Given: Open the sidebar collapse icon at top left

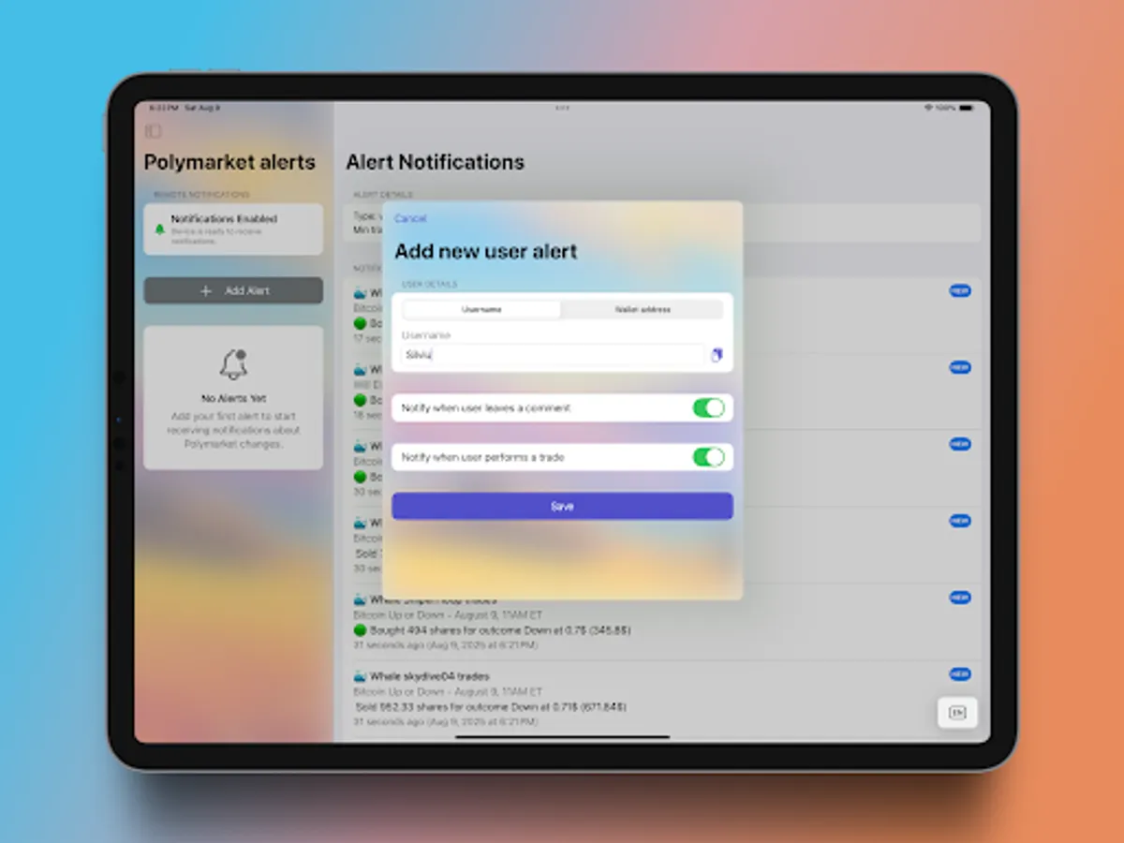Looking at the screenshot, I should coord(153,131).
